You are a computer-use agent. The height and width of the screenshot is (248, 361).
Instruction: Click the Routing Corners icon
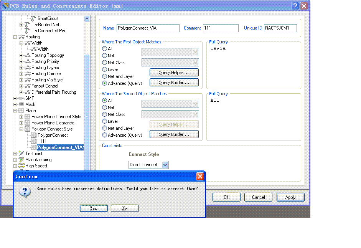click(28, 74)
